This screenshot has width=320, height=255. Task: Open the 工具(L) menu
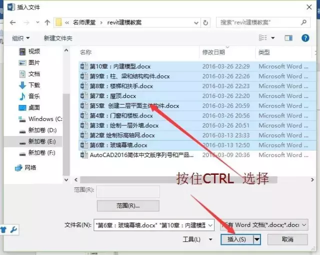pos(197,239)
